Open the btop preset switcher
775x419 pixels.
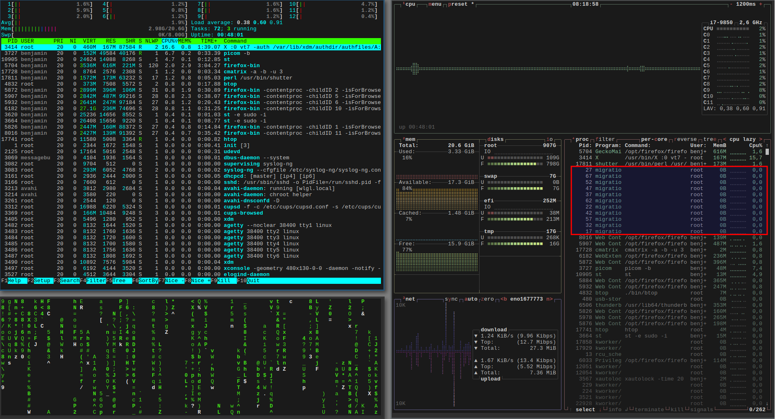pyautogui.click(x=457, y=4)
